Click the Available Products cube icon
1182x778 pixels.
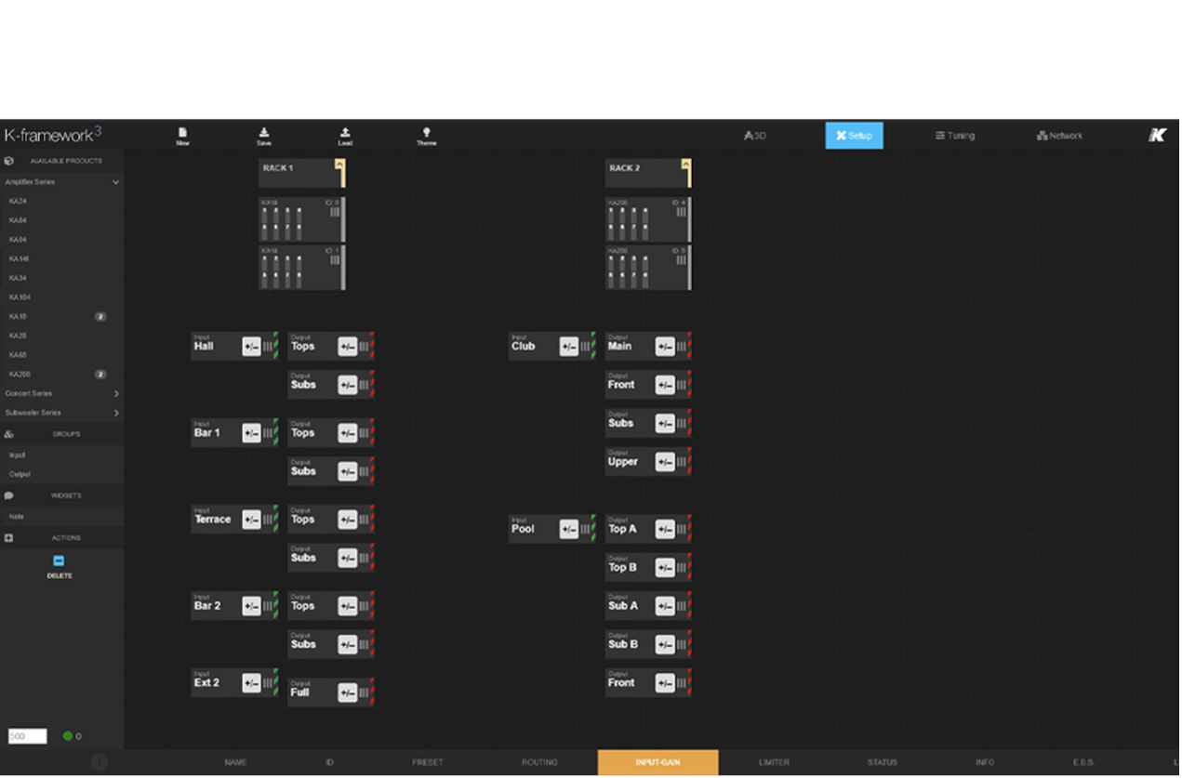pos(9,162)
